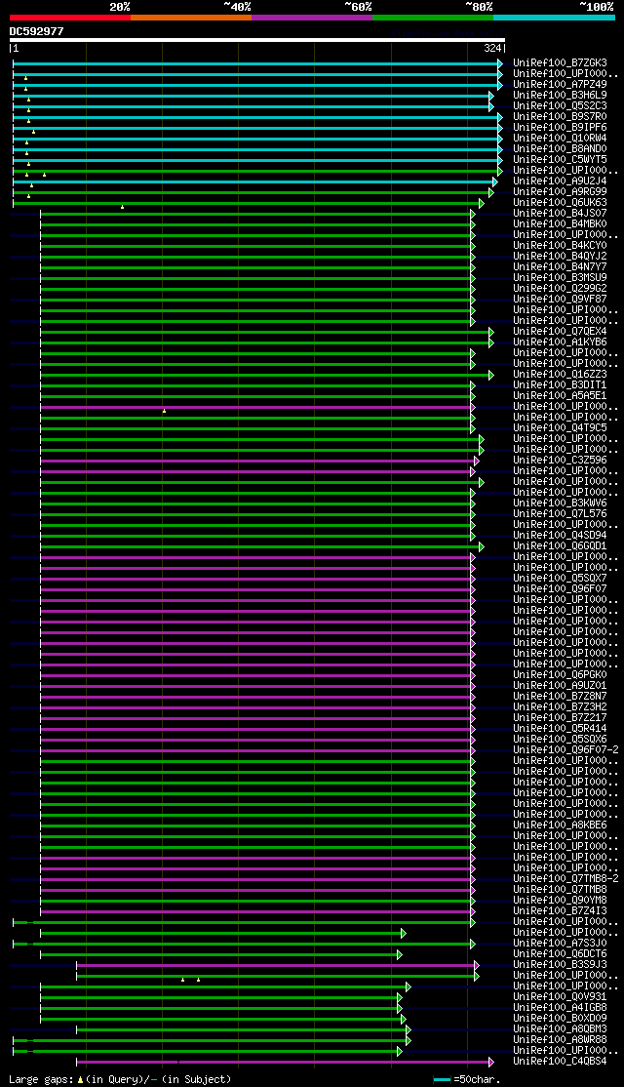Click the red 20% legend segment
Image resolution: width=624 pixels, height=1087 pixels.
pos(70,18)
